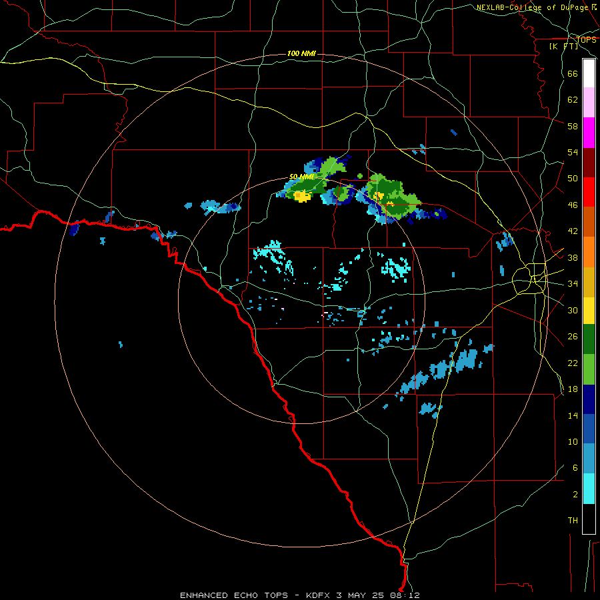Select the dark orange legend swatch
Screen dimensions: 600x600
[x=589, y=222]
